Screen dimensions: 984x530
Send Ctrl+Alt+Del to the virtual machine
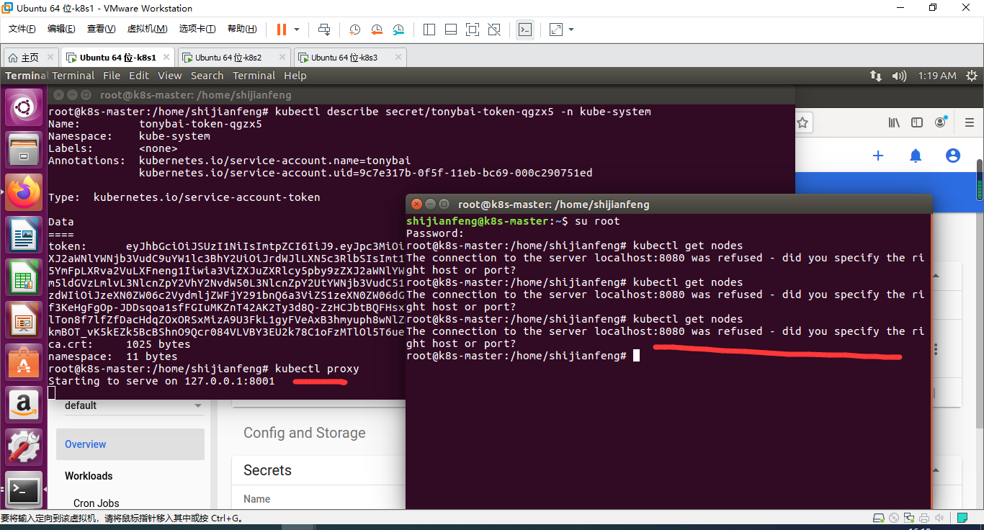[324, 30]
